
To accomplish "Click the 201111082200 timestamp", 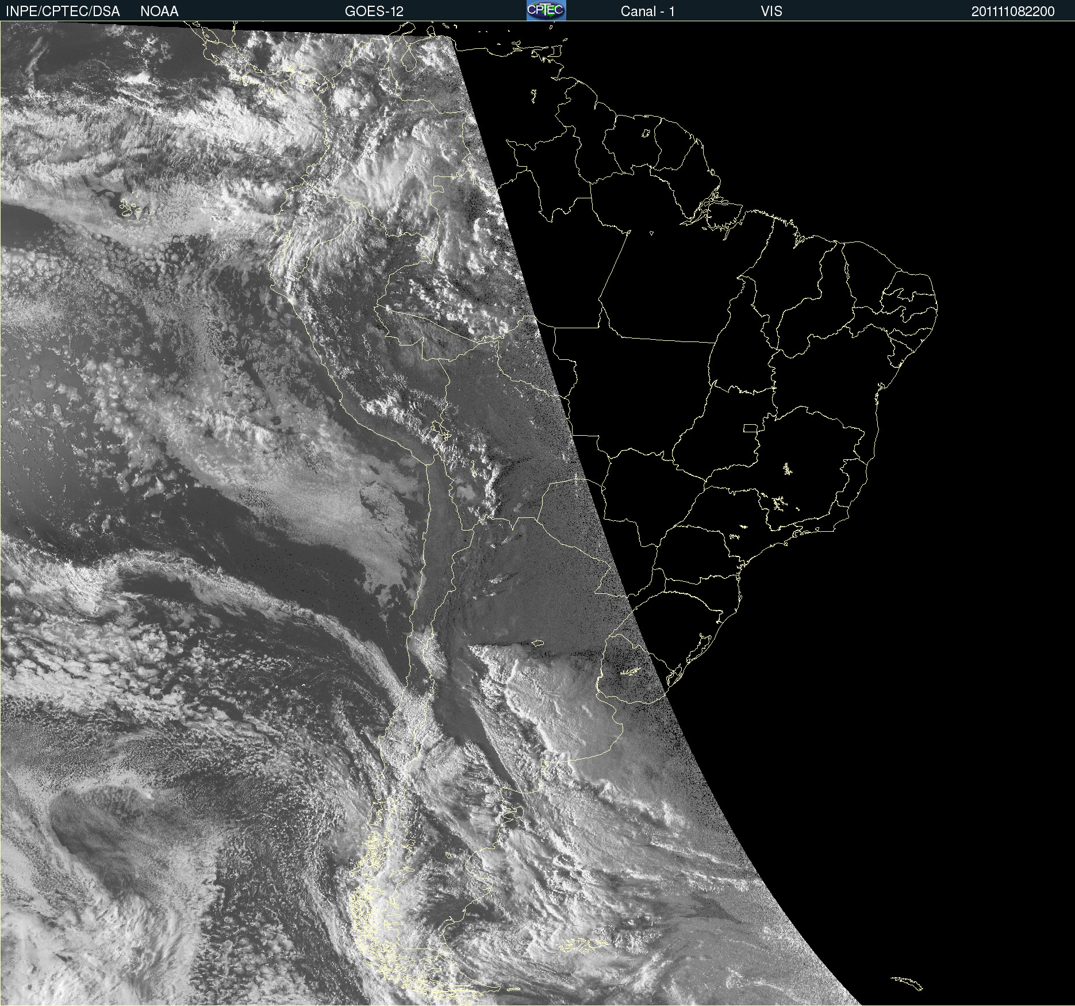I will point(1013,11).
